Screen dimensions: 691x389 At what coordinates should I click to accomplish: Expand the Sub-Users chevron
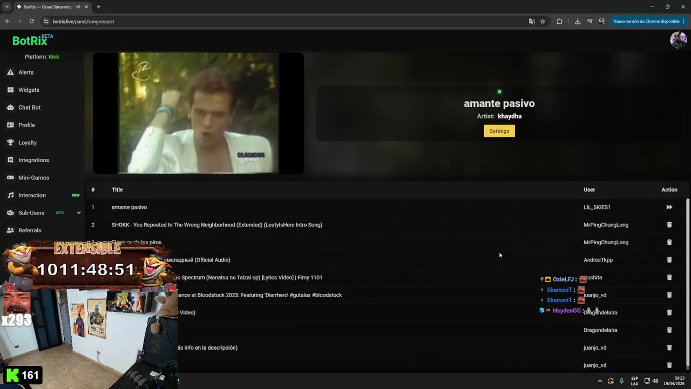coord(79,213)
